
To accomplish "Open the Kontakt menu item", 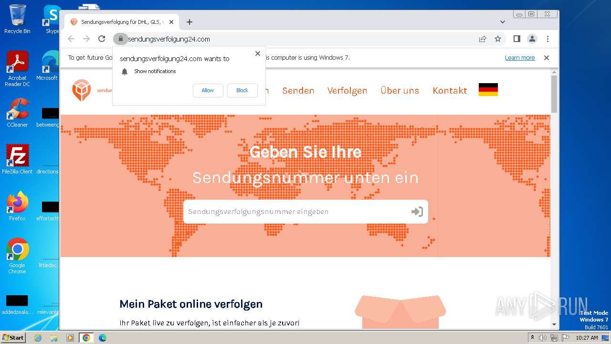I will 450,90.
